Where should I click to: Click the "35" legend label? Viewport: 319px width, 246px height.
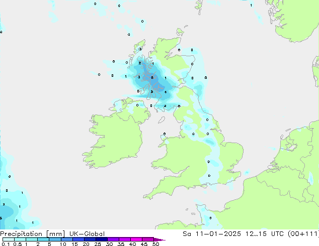pyautogui.click(x=121, y=244)
